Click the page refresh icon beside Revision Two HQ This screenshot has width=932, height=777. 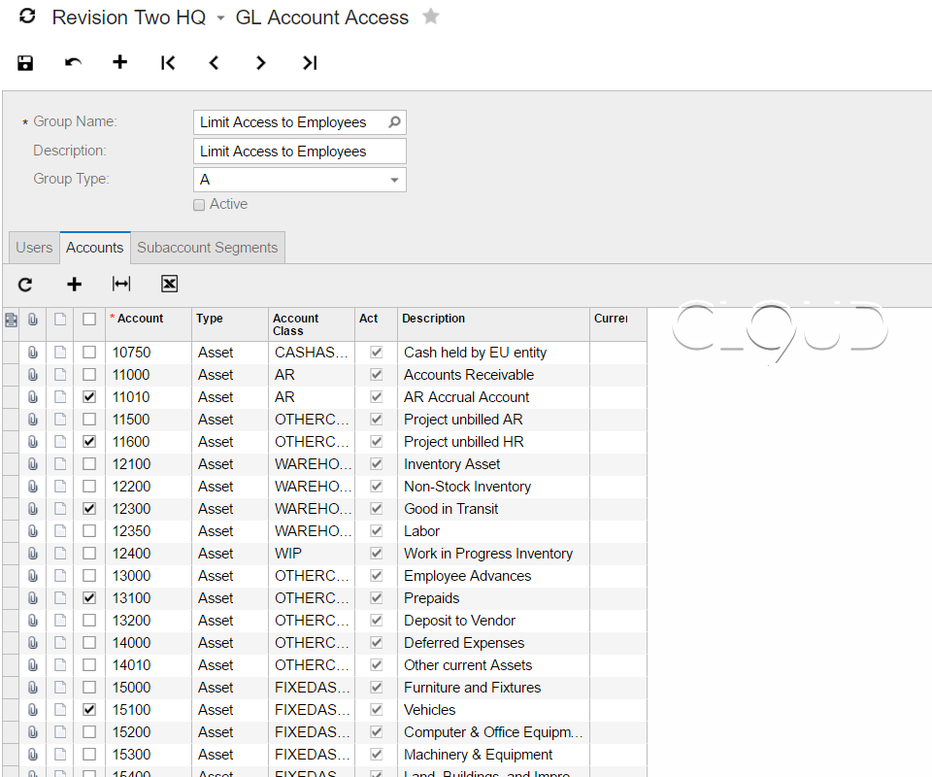point(27,17)
